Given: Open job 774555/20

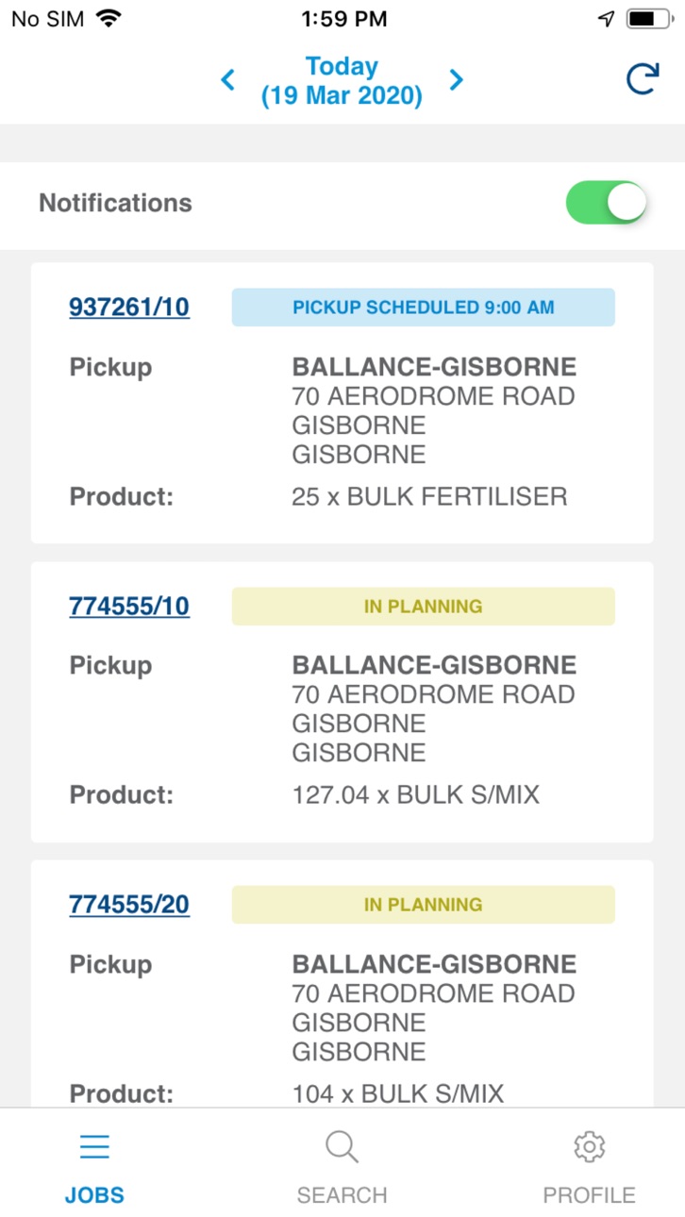Looking at the screenshot, I should point(129,905).
